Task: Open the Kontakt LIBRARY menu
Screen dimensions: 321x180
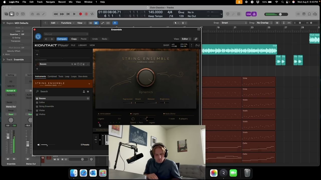Action: coord(83,45)
